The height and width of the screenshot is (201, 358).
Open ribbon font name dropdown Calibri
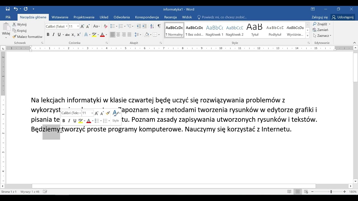click(x=67, y=27)
